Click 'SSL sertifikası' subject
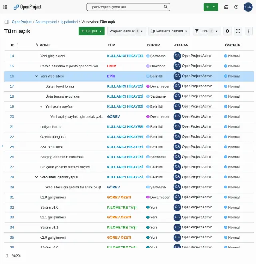The height and width of the screenshot is (264, 256). (x=51, y=147)
